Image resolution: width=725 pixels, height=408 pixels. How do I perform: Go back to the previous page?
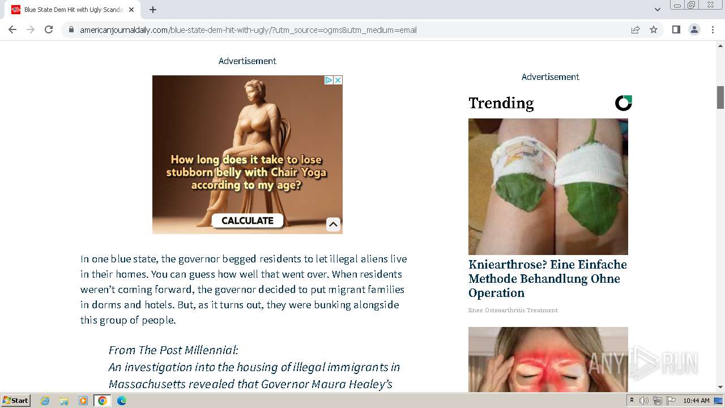tap(12, 29)
